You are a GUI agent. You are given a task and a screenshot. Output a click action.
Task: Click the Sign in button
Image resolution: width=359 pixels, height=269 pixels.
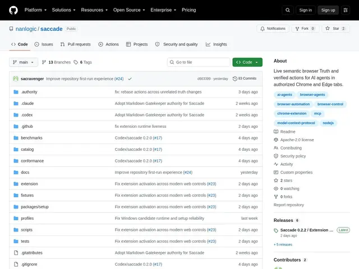click(305, 10)
